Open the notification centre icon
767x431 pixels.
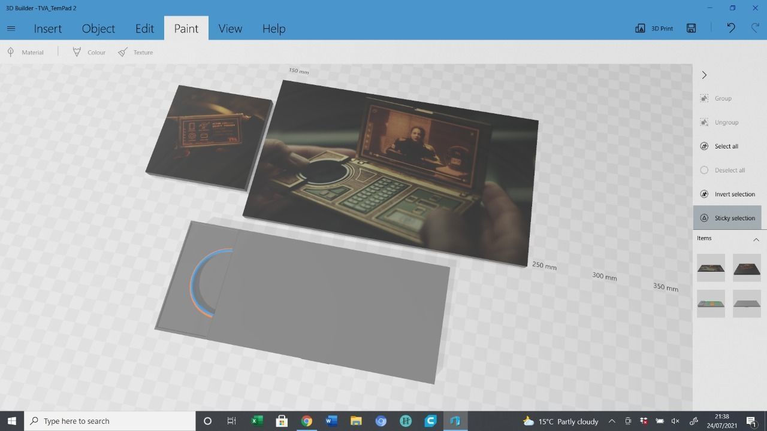[x=751, y=421]
